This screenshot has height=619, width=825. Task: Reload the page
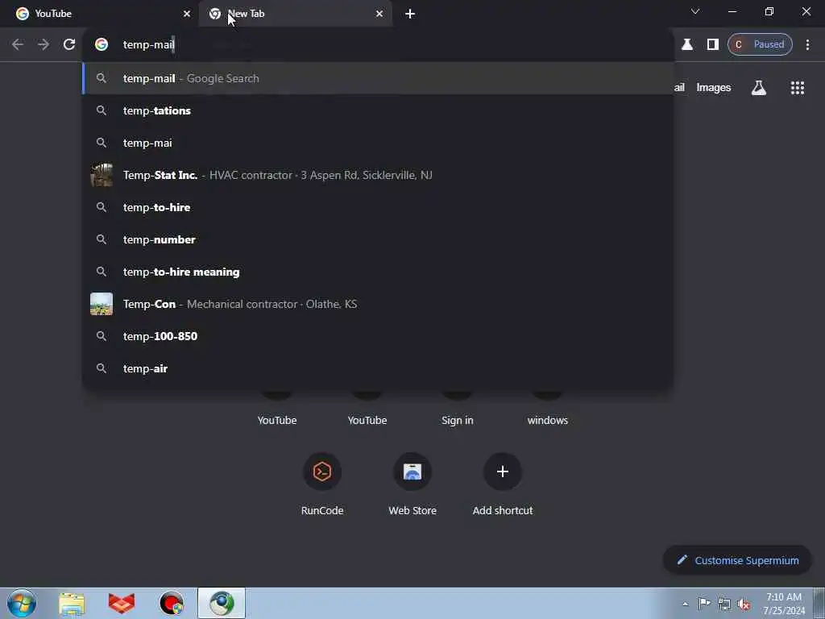pos(69,44)
